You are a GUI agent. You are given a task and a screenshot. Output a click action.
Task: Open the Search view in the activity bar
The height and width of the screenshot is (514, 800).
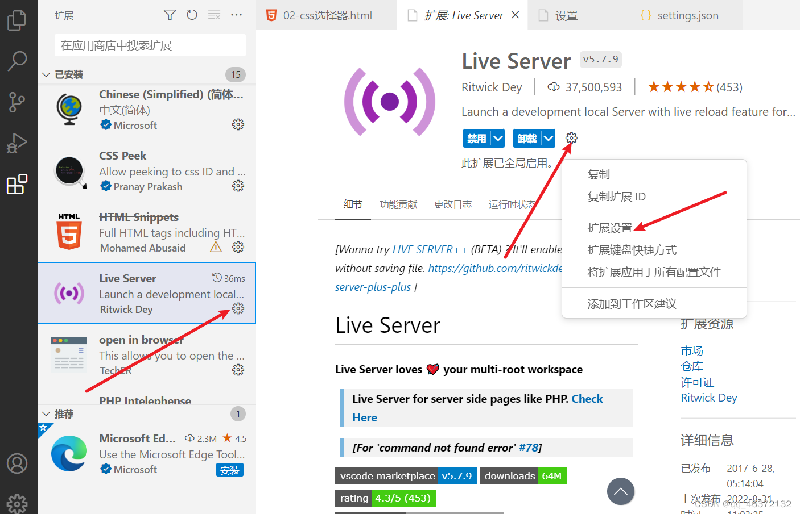(x=18, y=60)
